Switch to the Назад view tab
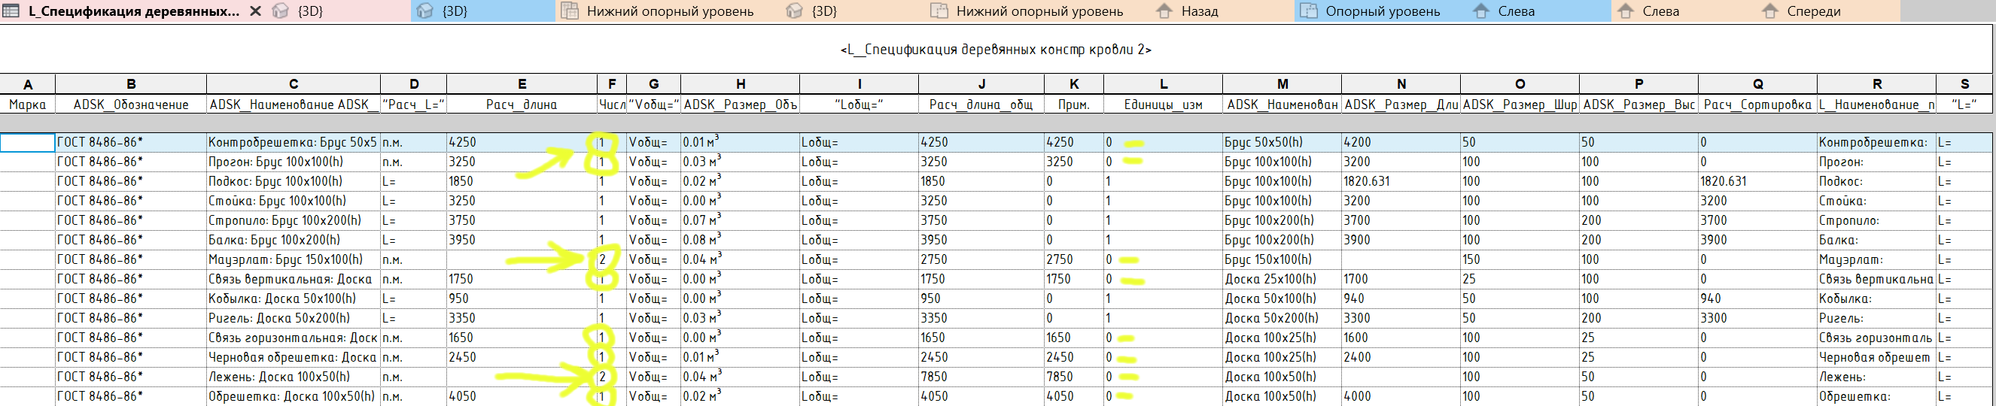1996x406 pixels. click(1199, 11)
